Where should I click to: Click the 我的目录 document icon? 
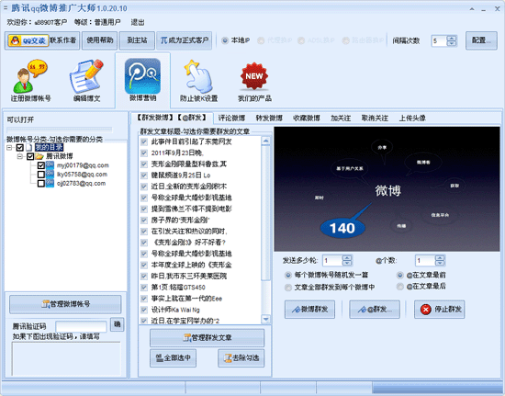click(29, 148)
